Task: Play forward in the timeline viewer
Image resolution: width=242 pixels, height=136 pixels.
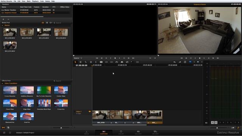Action: (x=204, y=58)
